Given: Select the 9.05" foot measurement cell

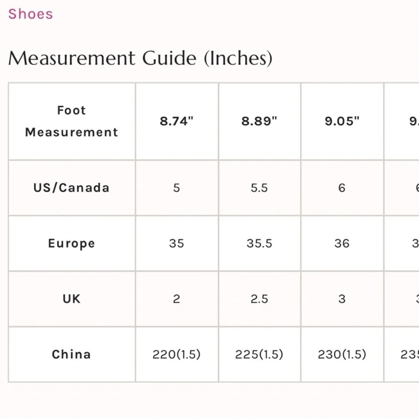Looking at the screenshot, I should [342, 121].
